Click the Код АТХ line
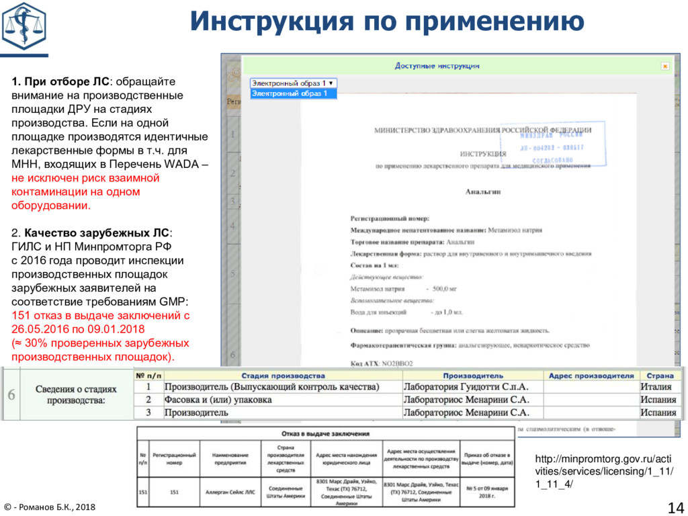 tap(382, 363)
